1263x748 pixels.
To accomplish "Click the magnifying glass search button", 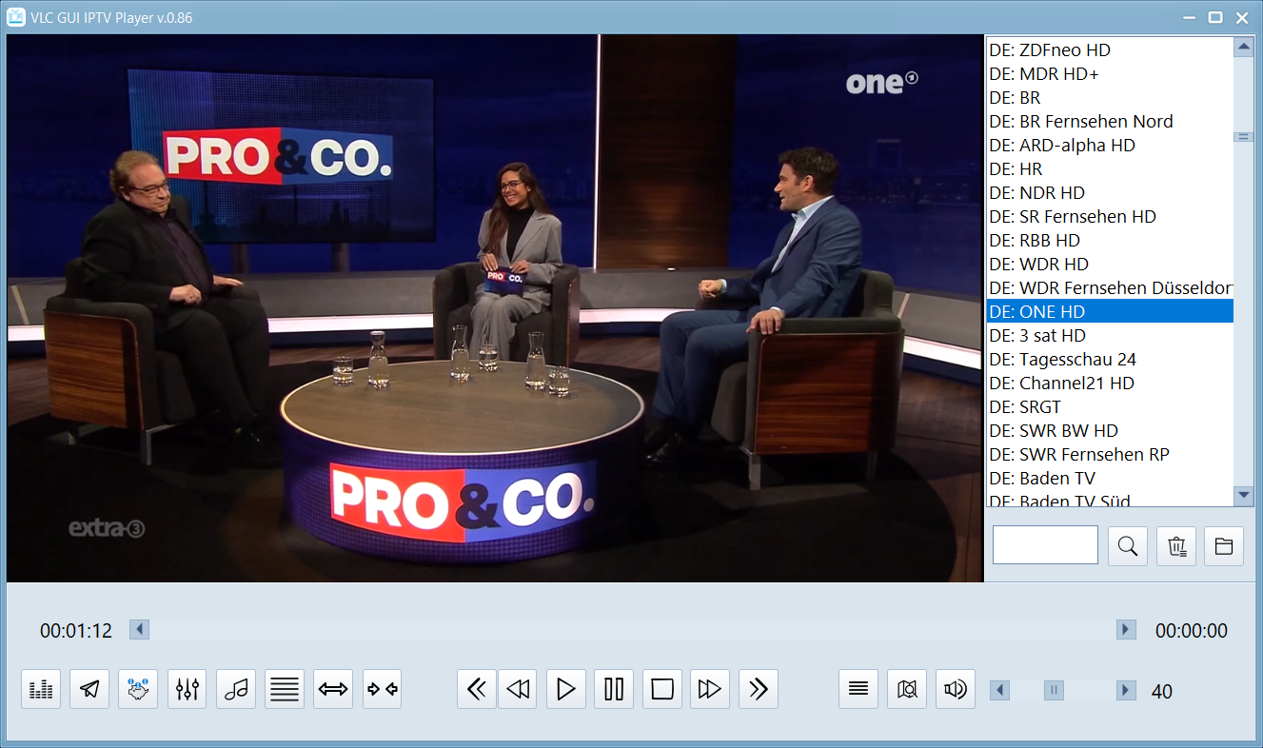I will point(1128,546).
